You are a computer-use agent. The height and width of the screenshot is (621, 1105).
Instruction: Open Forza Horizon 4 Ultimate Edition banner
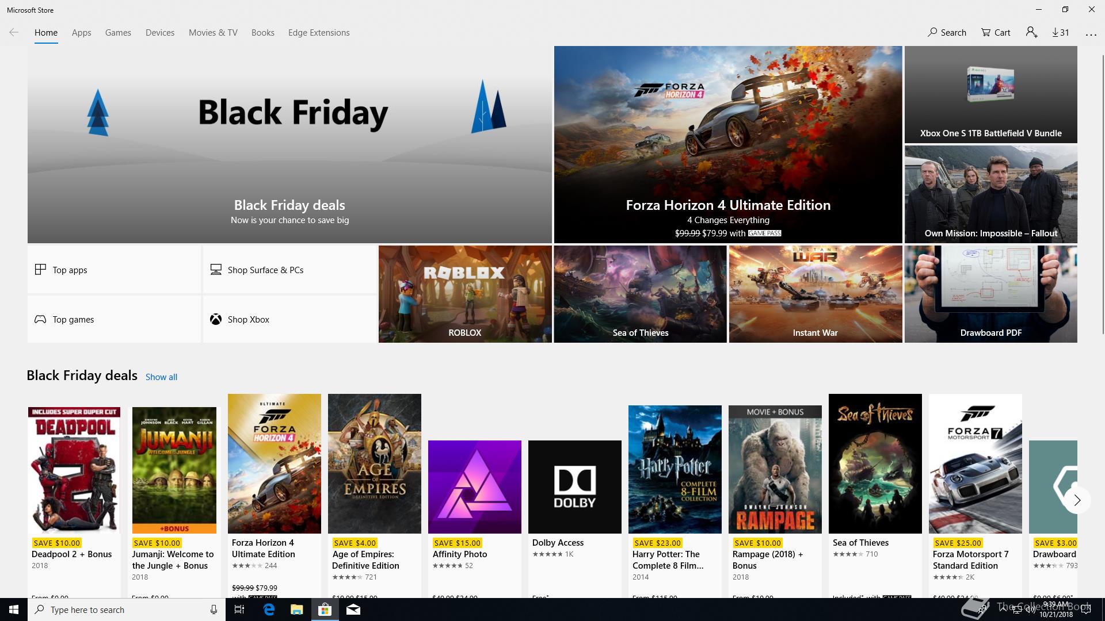tap(728, 144)
